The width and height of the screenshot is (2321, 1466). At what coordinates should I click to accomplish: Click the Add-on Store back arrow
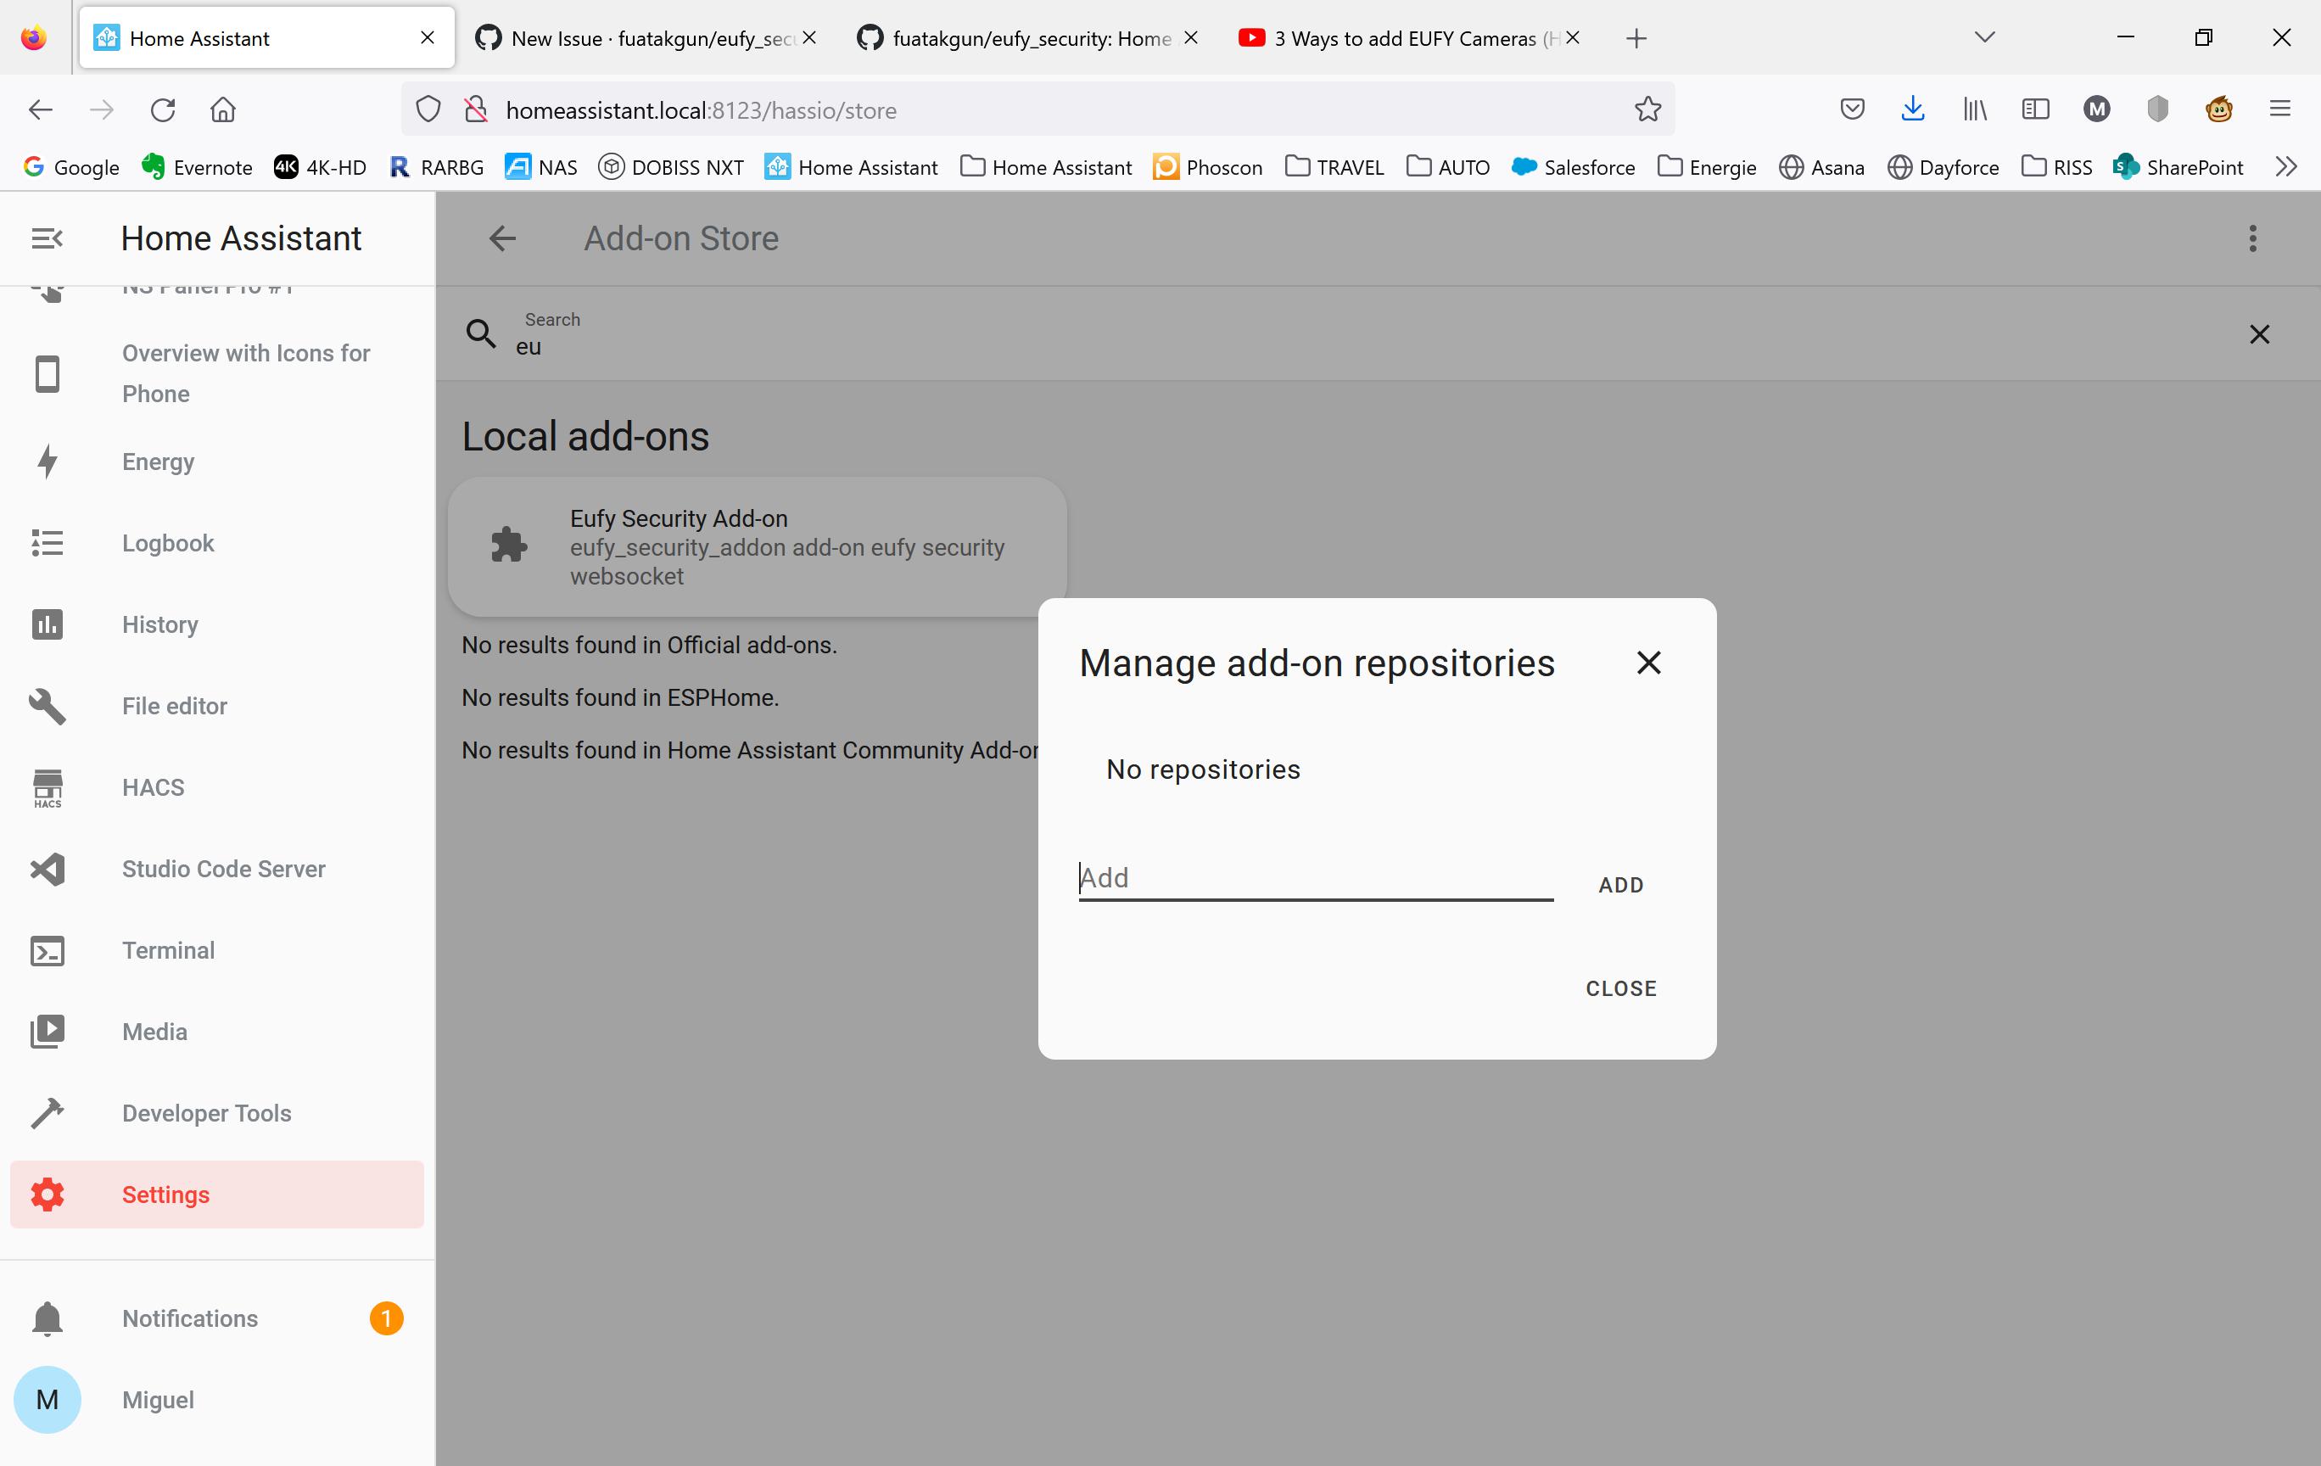pos(502,238)
